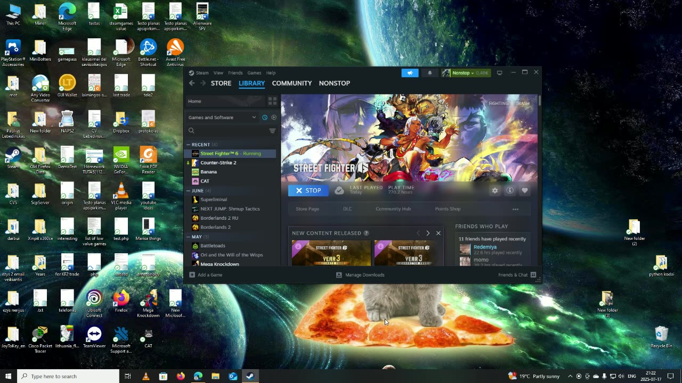Screen dimensions: 682x383
Task: Switch library to grid collections view
Action: pyautogui.click(x=272, y=101)
